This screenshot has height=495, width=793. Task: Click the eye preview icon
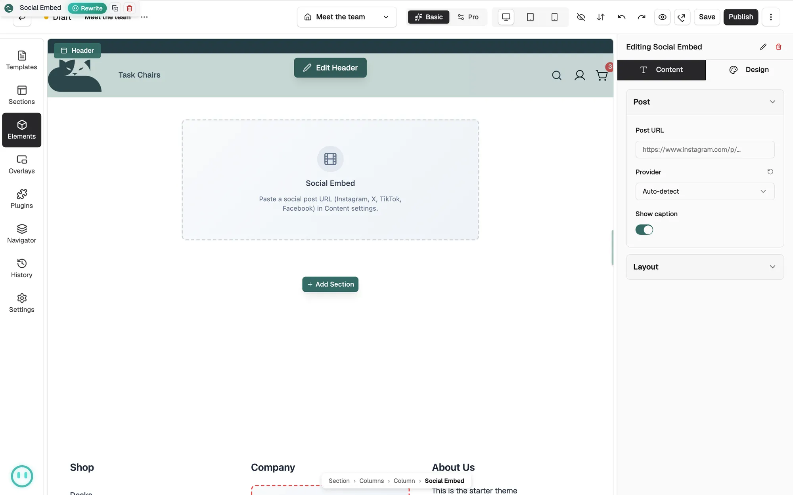tap(662, 17)
